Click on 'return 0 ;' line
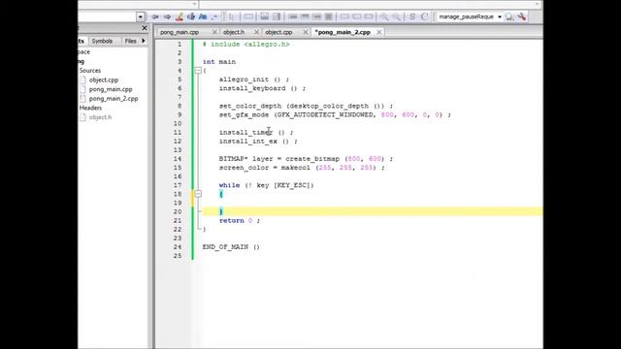 (x=240, y=220)
